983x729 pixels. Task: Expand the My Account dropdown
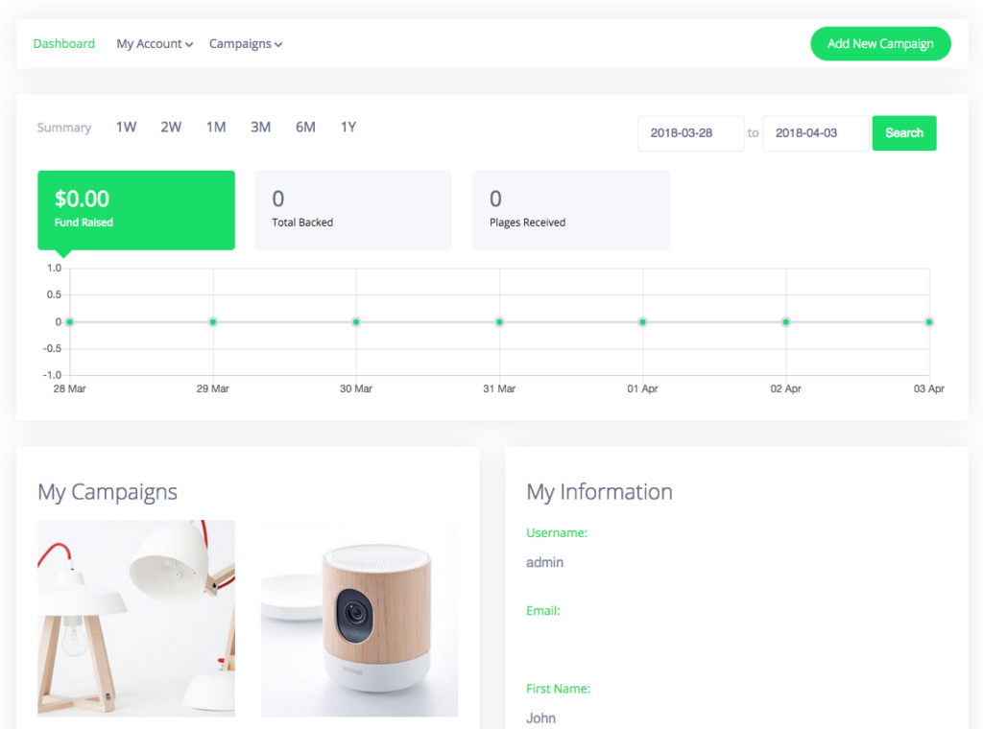point(155,43)
